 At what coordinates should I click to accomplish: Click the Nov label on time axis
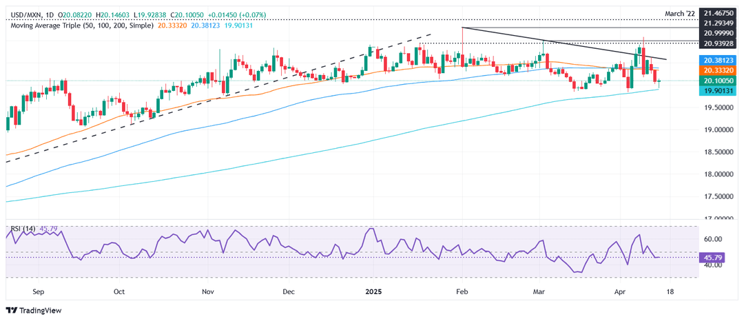tap(209, 291)
